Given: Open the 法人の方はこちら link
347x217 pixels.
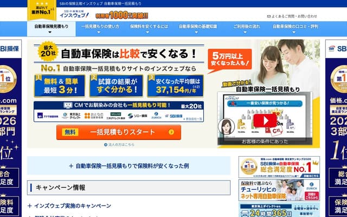Looking at the screenshot, I should (119, 145).
